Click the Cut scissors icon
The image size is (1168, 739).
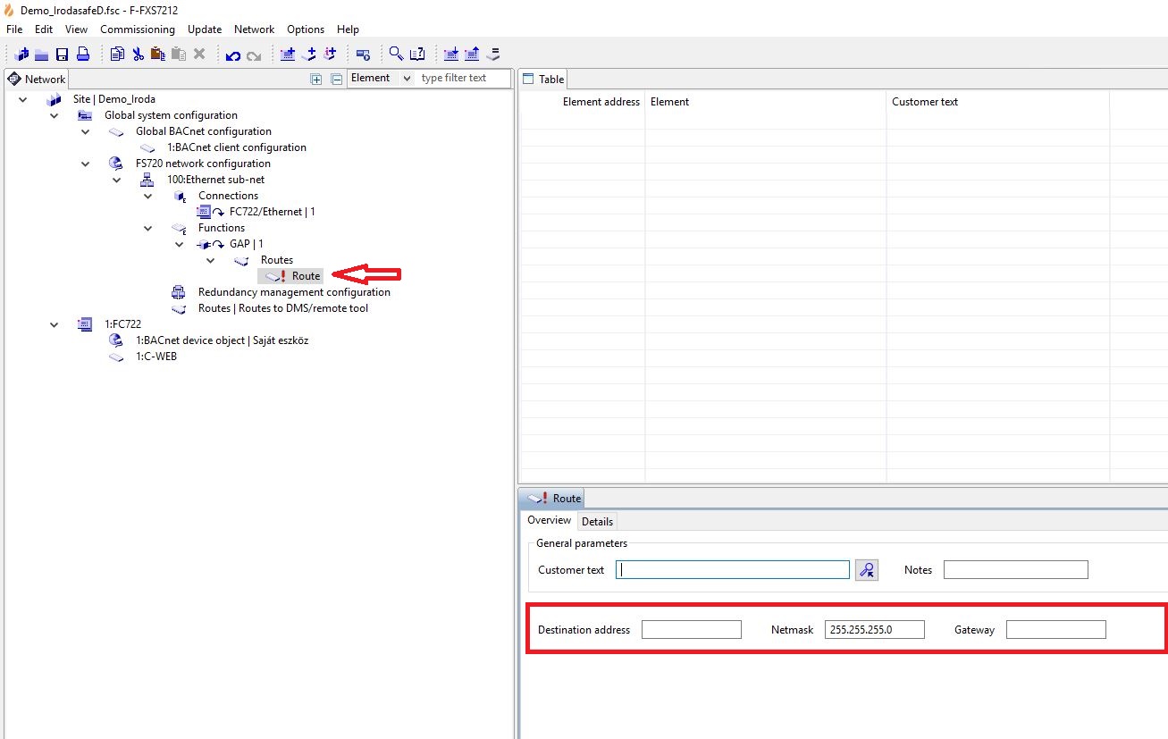click(138, 55)
